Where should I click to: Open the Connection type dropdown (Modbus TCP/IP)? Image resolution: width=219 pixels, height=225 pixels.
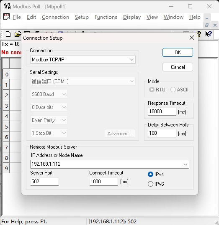83,60
